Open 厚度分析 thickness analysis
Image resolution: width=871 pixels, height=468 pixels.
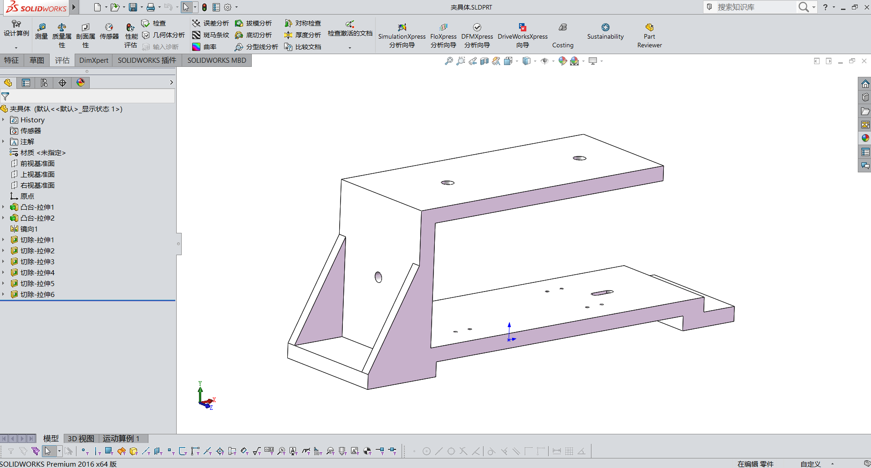(x=303, y=35)
